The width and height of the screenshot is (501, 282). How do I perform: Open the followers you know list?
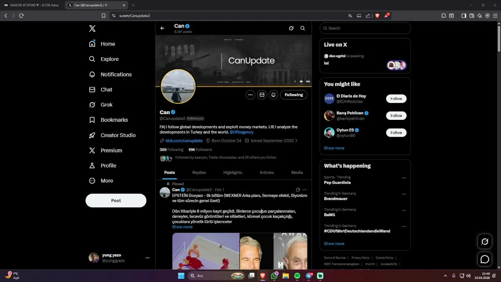click(x=218, y=158)
